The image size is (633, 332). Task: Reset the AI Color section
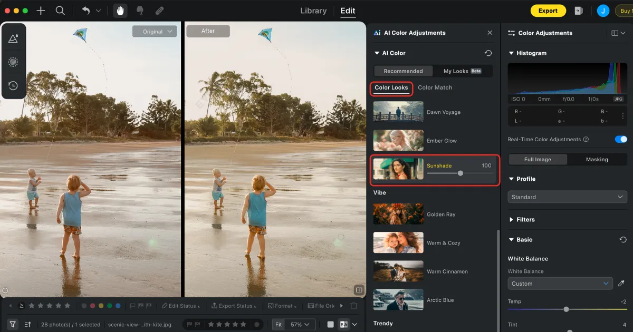pos(488,53)
